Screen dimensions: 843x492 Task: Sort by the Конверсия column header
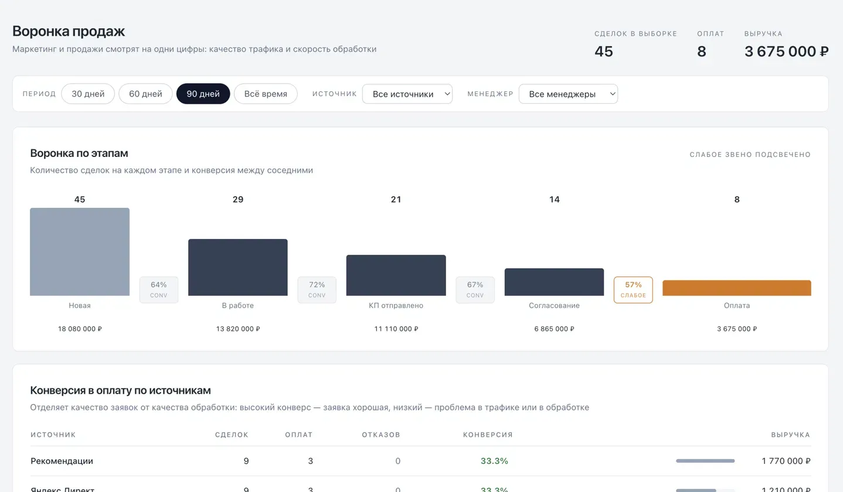[x=488, y=435]
